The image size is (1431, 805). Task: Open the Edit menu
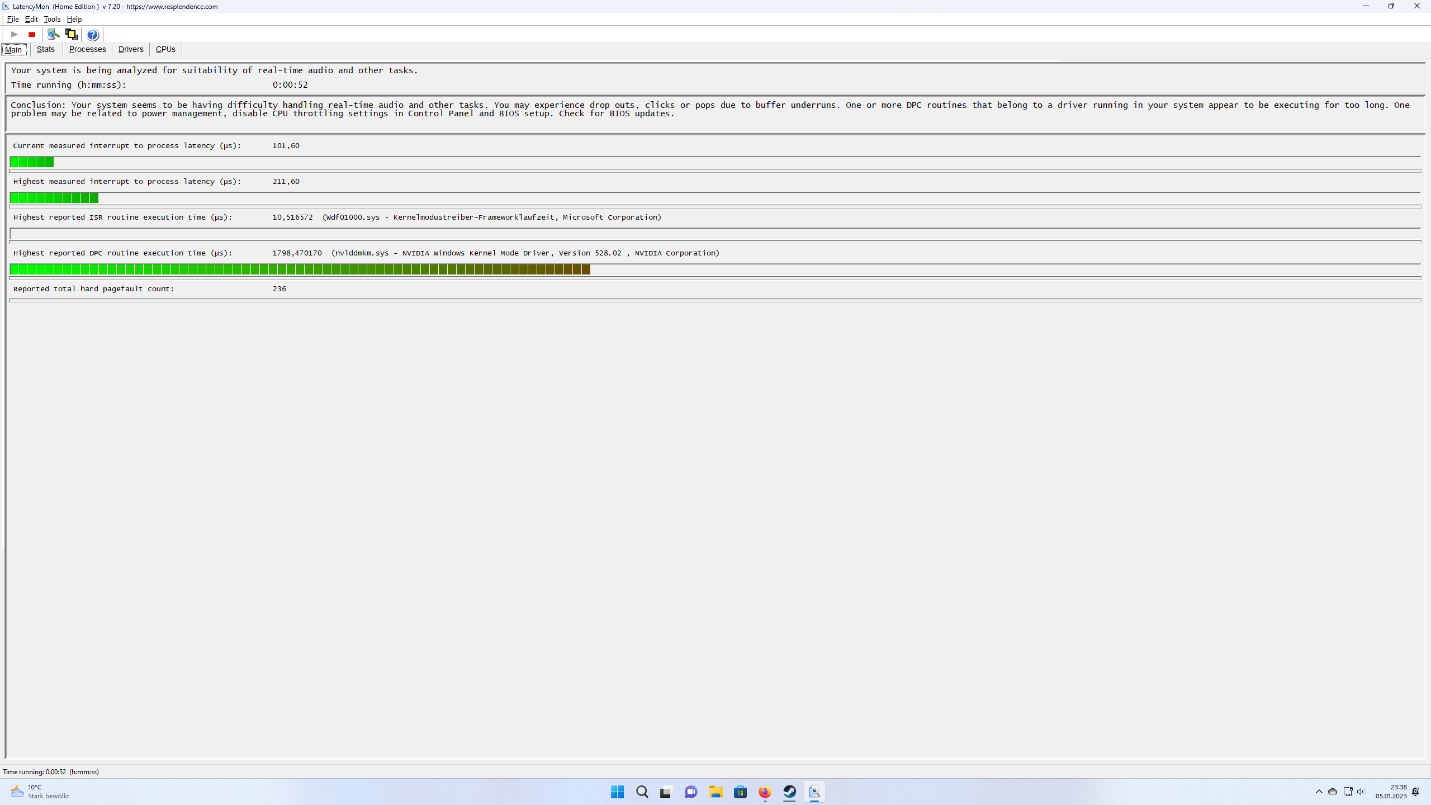tap(31, 19)
